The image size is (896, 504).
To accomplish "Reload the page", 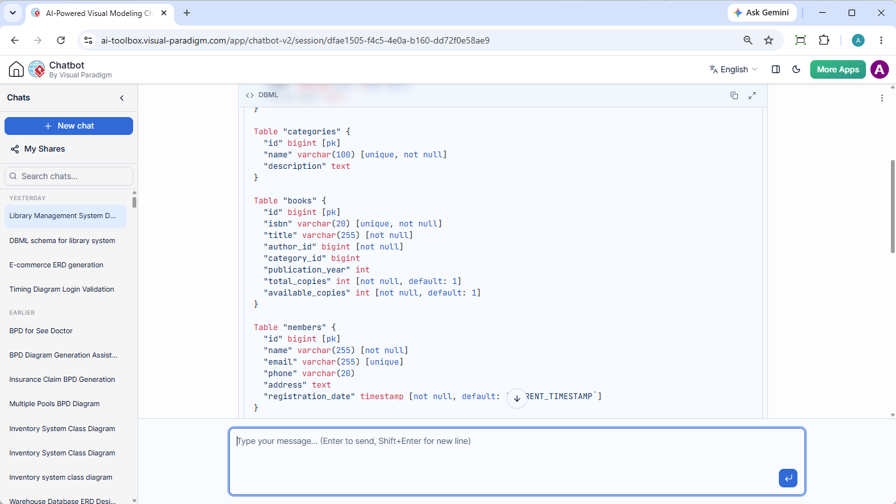I will pyautogui.click(x=61, y=40).
